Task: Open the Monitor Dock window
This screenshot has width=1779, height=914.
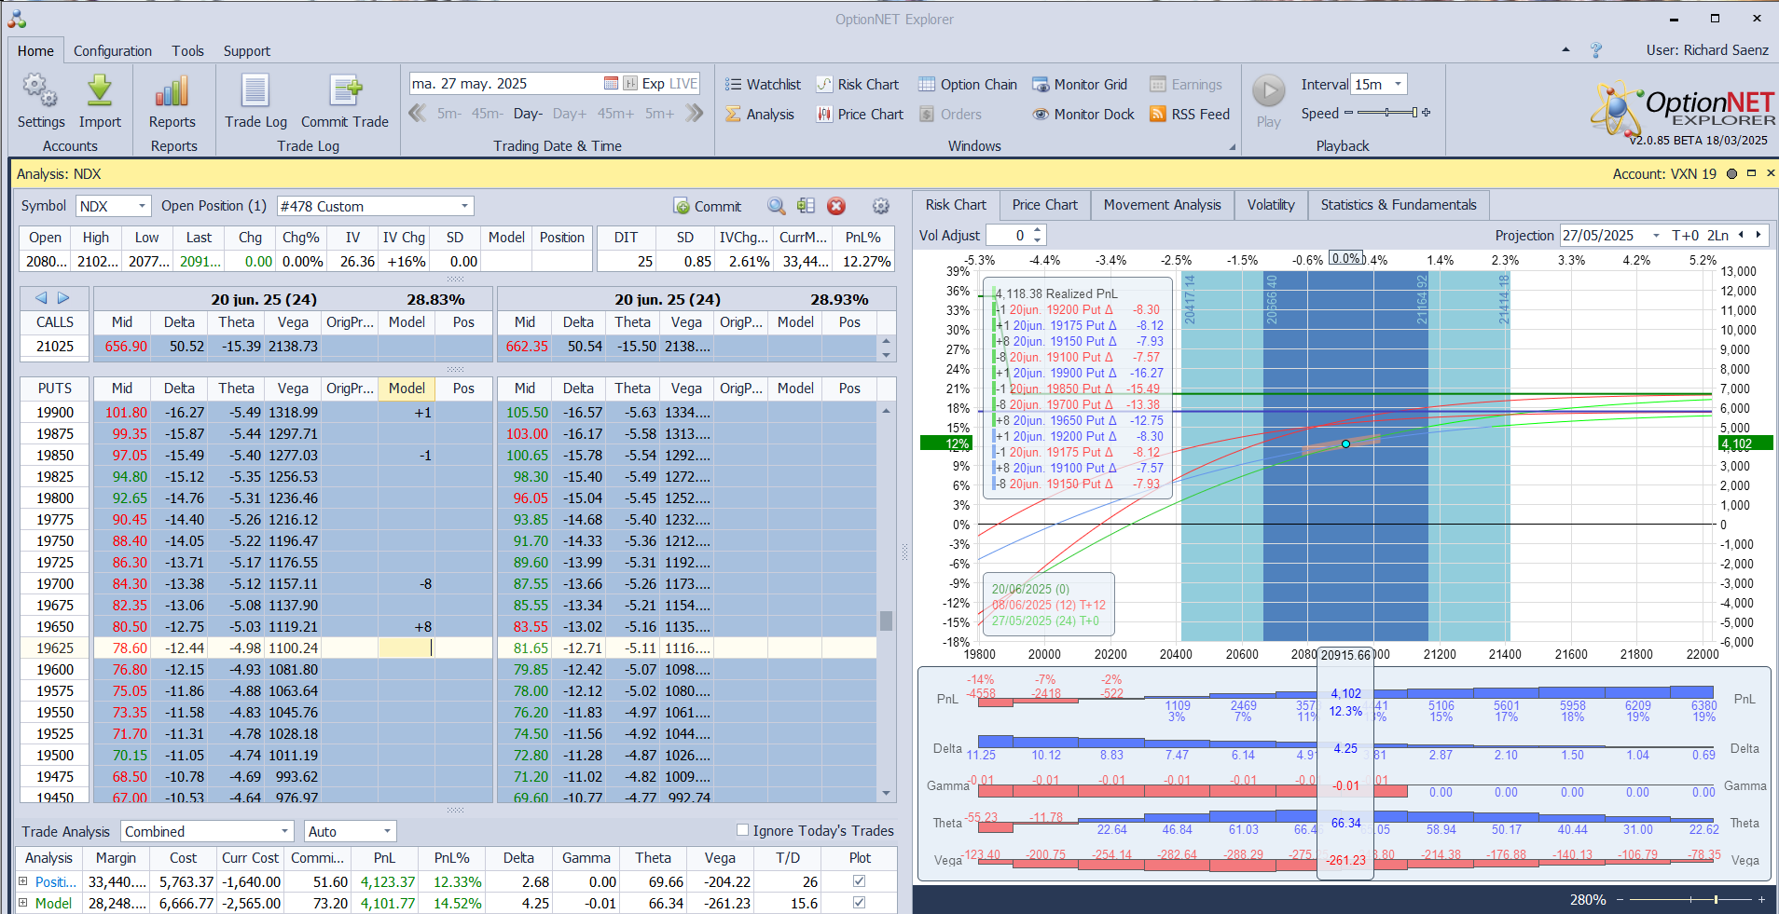Action: (x=1083, y=114)
